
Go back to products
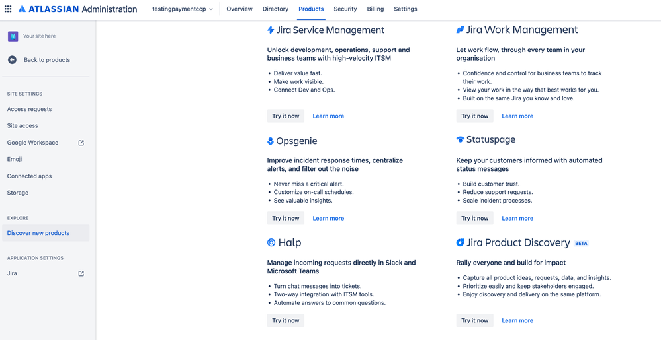(46, 60)
